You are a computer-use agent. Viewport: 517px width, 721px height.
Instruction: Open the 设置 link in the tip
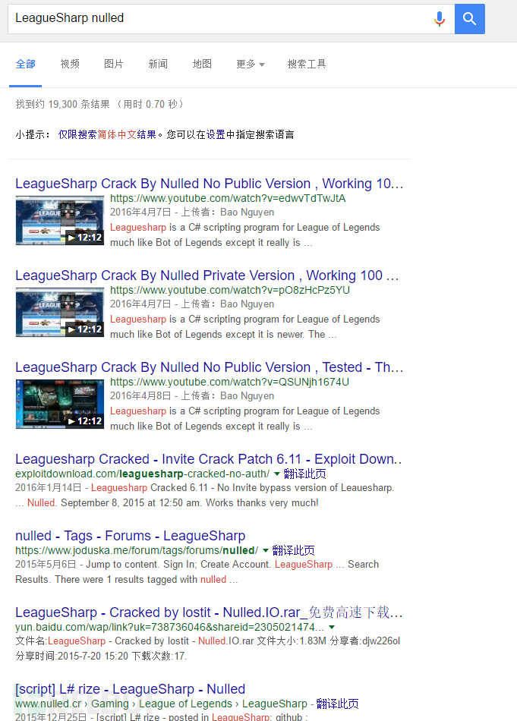pyautogui.click(x=216, y=135)
